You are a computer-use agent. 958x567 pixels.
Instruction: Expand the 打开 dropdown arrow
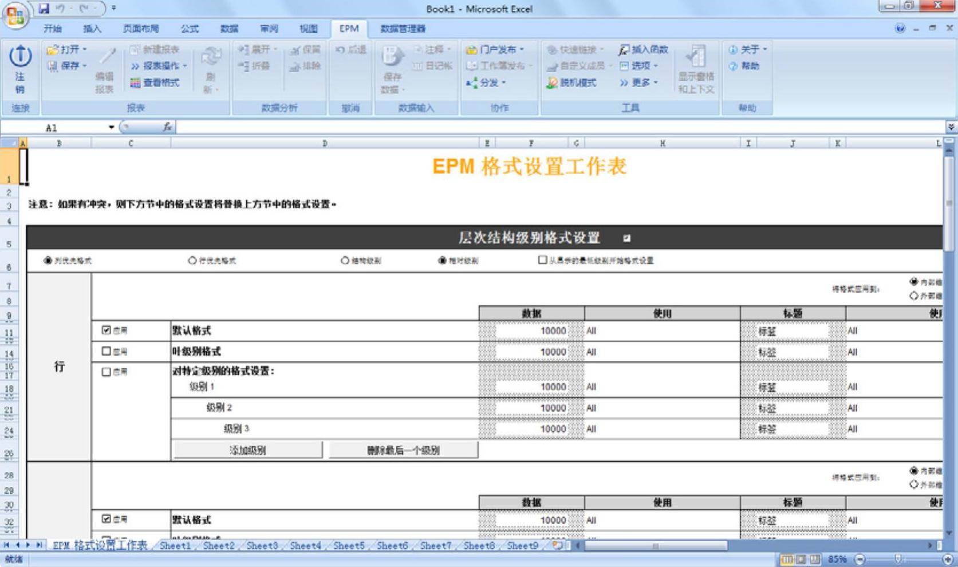tap(85, 50)
